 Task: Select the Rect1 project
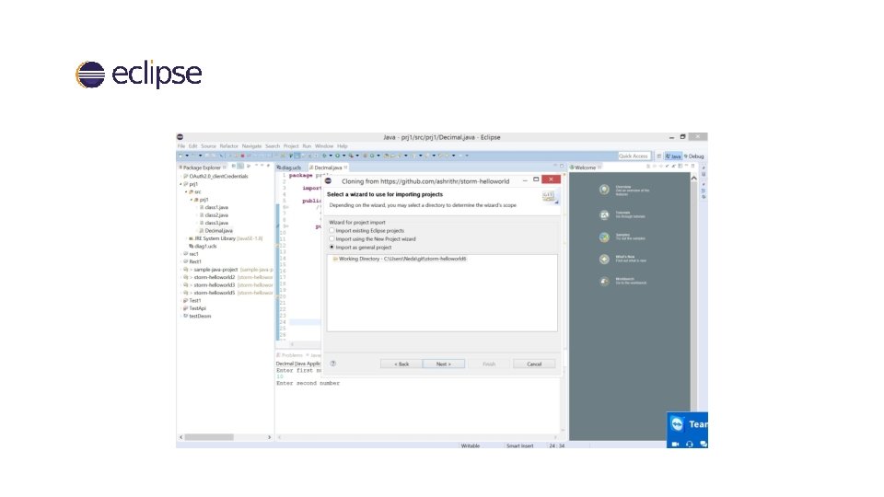[x=192, y=261]
